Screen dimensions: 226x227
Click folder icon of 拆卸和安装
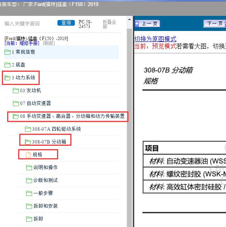(x=29, y=206)
